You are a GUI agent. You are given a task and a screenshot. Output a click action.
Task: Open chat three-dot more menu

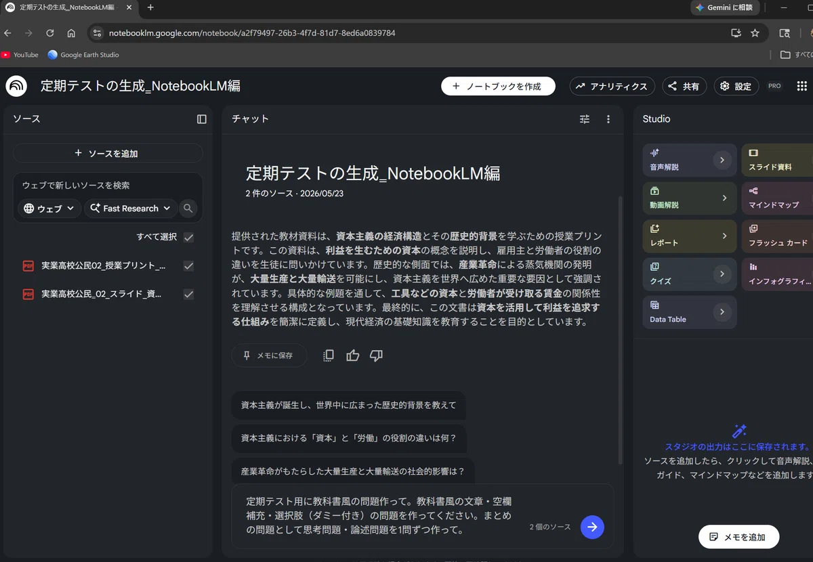608,119
